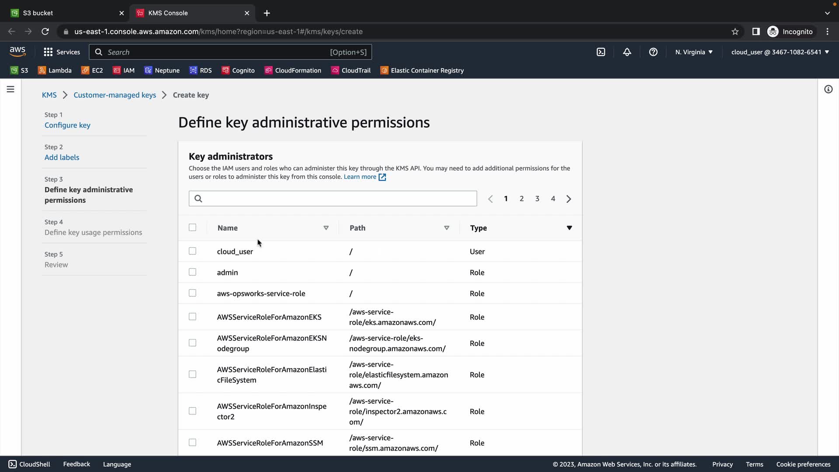839x472 pixels.
Task: Click the AWS logo home icon
Action: click(x=17, y=52)
